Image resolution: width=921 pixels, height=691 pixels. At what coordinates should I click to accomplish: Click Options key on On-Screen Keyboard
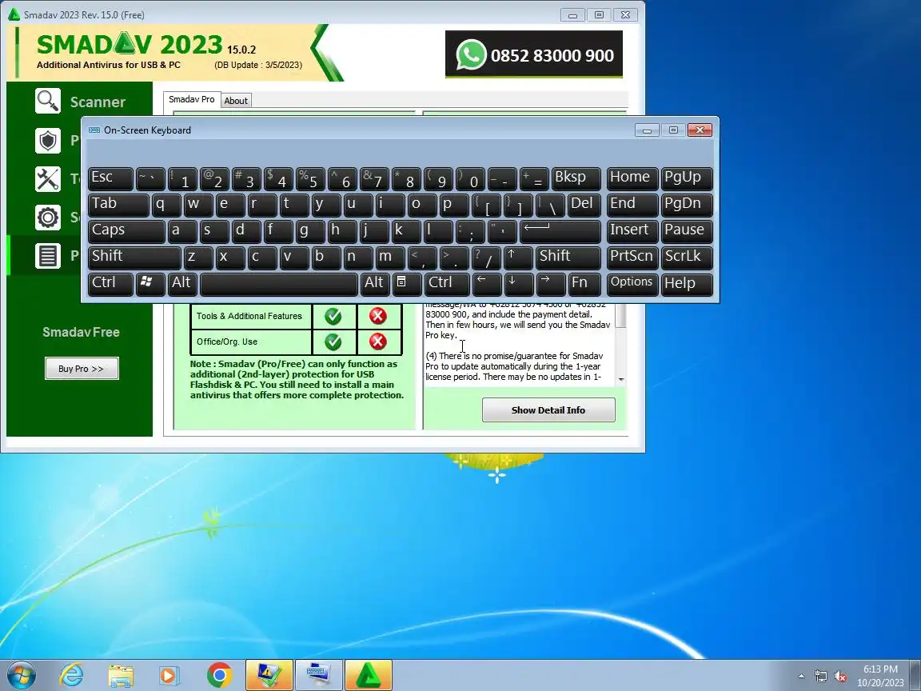tap(632, 283)
